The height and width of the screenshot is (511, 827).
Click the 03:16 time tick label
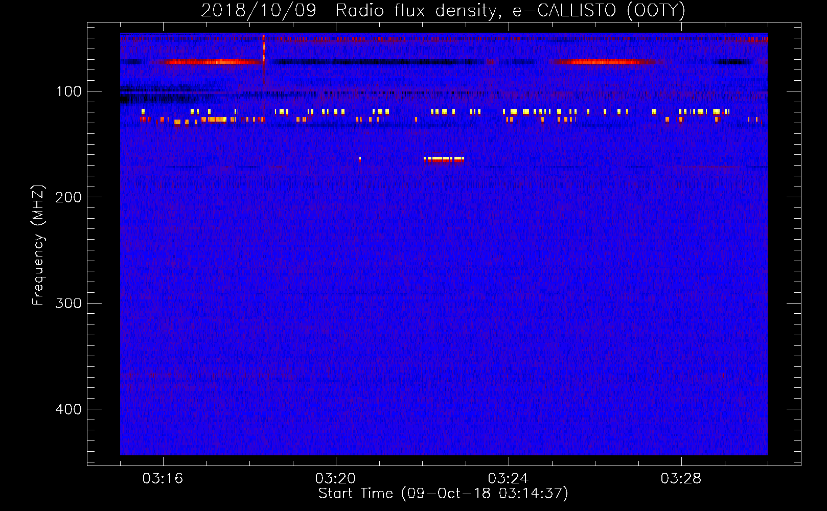pyautogui.click(x=163, y=479)
